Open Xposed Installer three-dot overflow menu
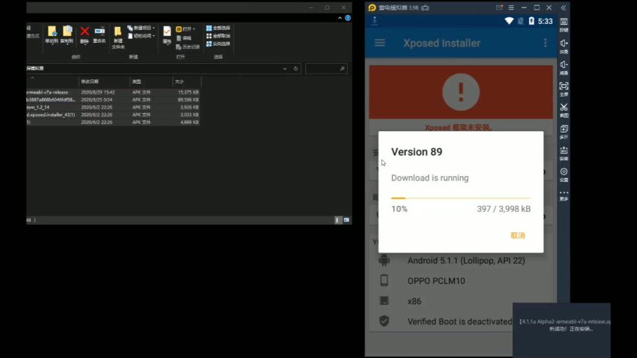Image resolution: width=637 pixels, height=358 pixels. [545, 43]
